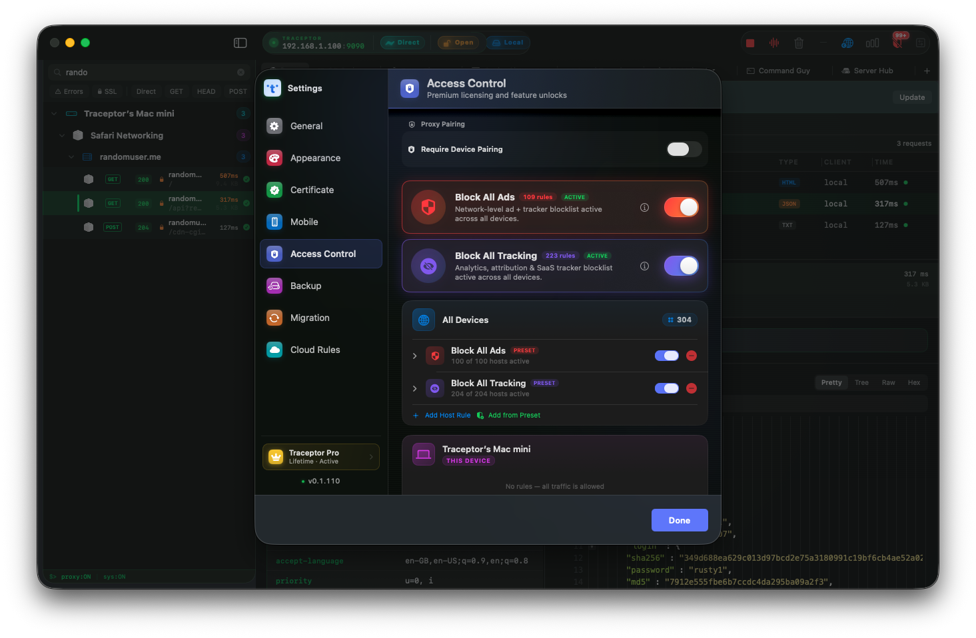Turn off the main Block All Tracking switch

682,266
